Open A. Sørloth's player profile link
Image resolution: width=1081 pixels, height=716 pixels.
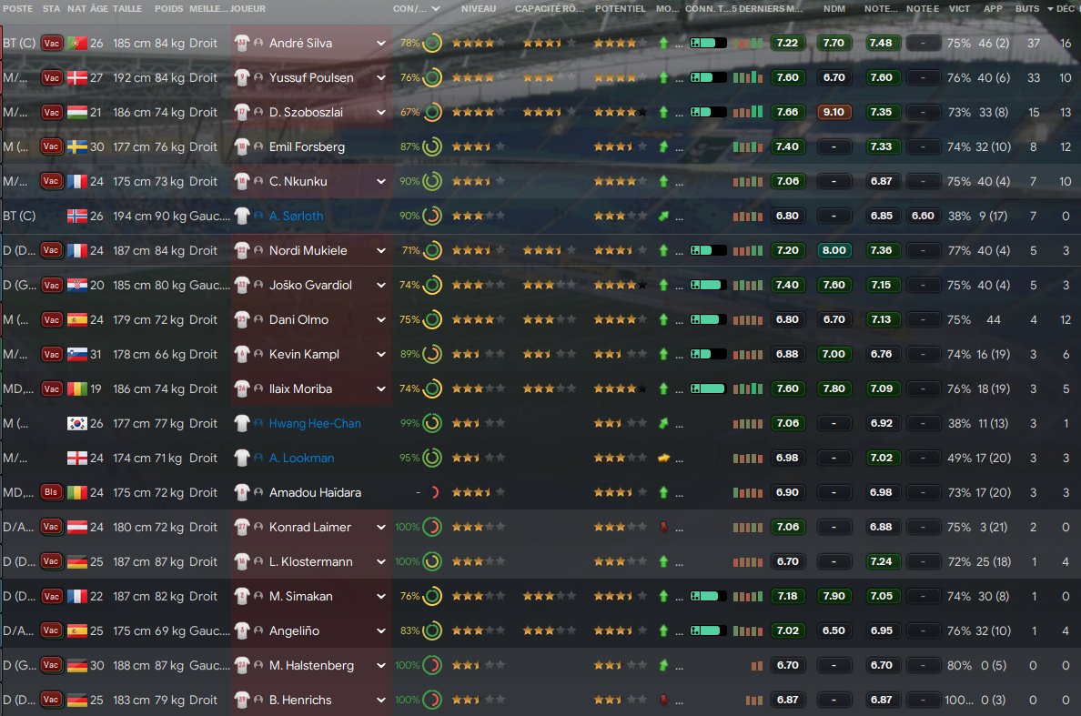pos(296,216)
